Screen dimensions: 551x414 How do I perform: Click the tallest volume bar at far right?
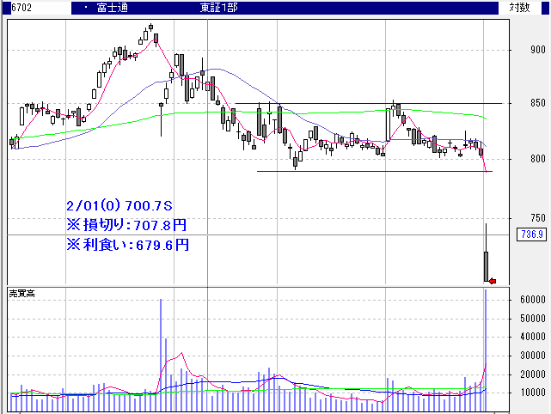[x=486, y=344]
